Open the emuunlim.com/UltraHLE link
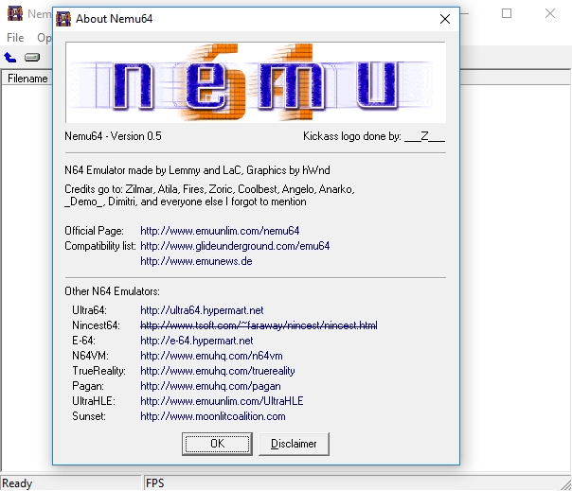The width and height of the screenshot is (572, 491). coord(222,401)
